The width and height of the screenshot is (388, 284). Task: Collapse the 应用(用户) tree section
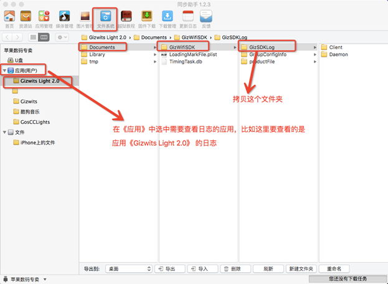click(5, 70)
